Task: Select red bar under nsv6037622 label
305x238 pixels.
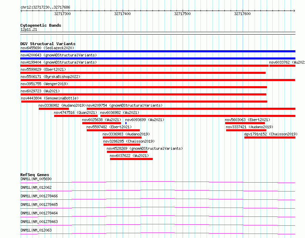Action: 131,159
